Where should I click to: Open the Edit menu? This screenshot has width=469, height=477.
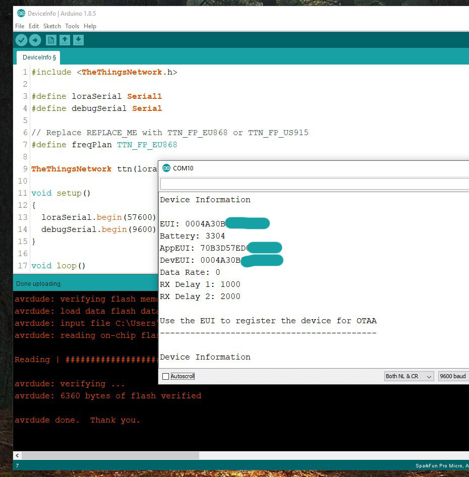pos(34,26)
